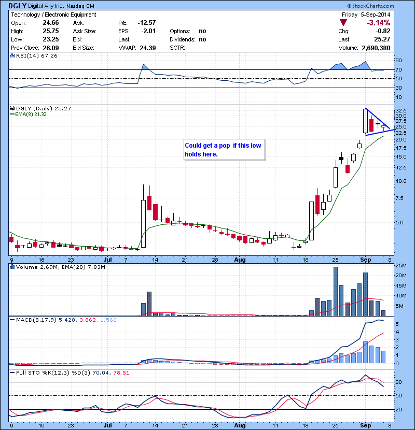Image resolution: width=415 pixels, height=430 pixels.
Task: Click the volume bars icon beside Volume label
Action: [12, 267]
